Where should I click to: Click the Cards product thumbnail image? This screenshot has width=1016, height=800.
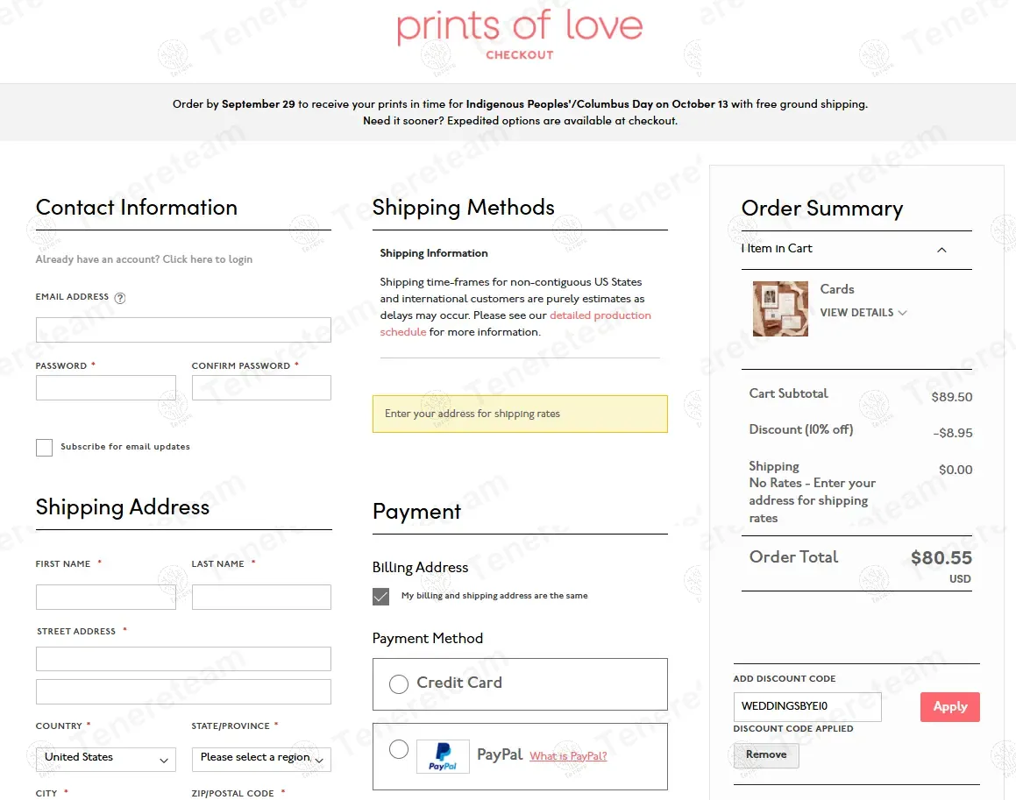pos(780,308)
